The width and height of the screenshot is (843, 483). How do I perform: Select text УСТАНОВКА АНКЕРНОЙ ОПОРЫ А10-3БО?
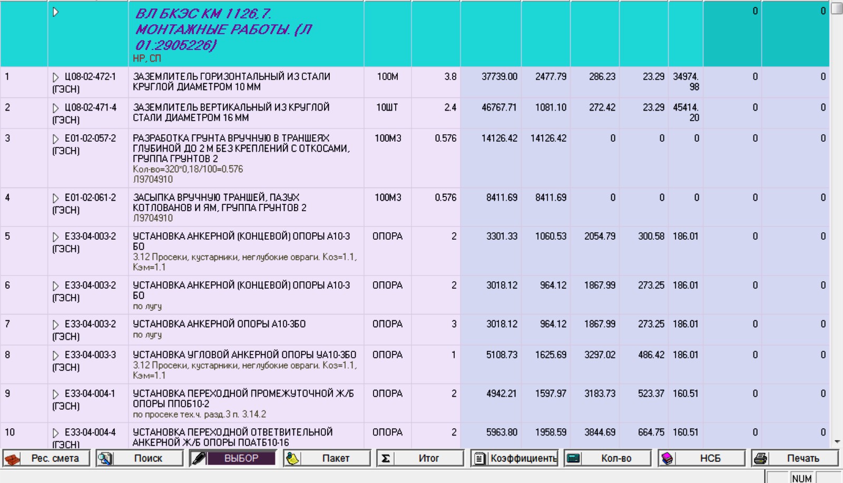click(x=219, y=324)
